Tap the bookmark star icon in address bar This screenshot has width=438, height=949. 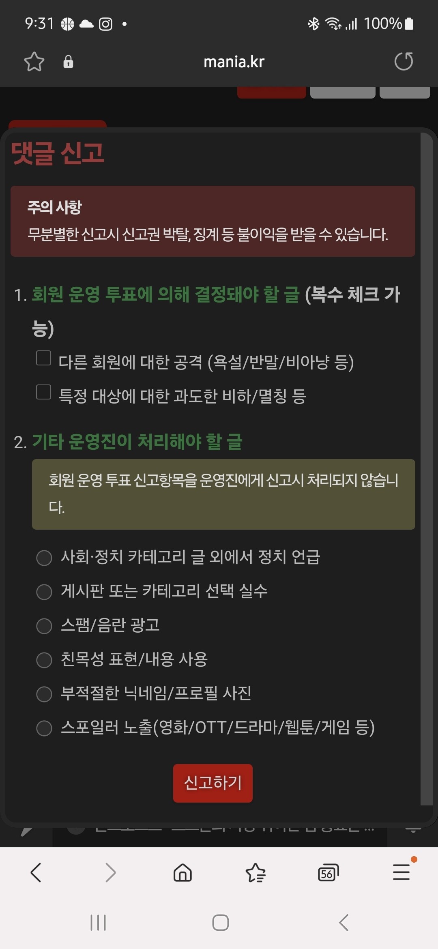tap(34, 62)
